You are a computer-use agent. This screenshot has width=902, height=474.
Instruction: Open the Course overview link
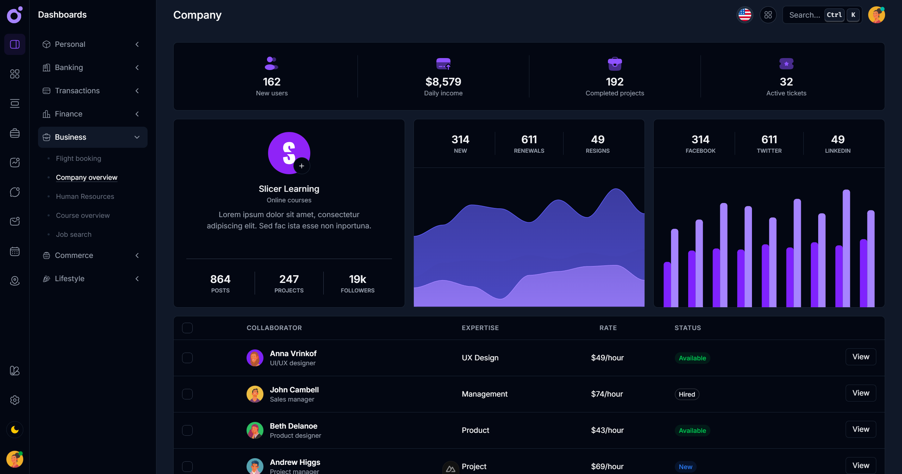[x=82, y=215]
